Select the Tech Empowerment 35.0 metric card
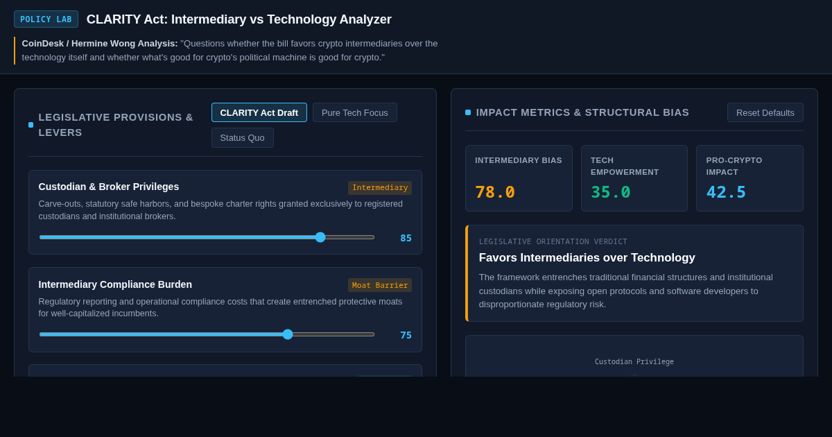Image resolution: width=832 pixels, height=437 pixels. pos(634,178)
